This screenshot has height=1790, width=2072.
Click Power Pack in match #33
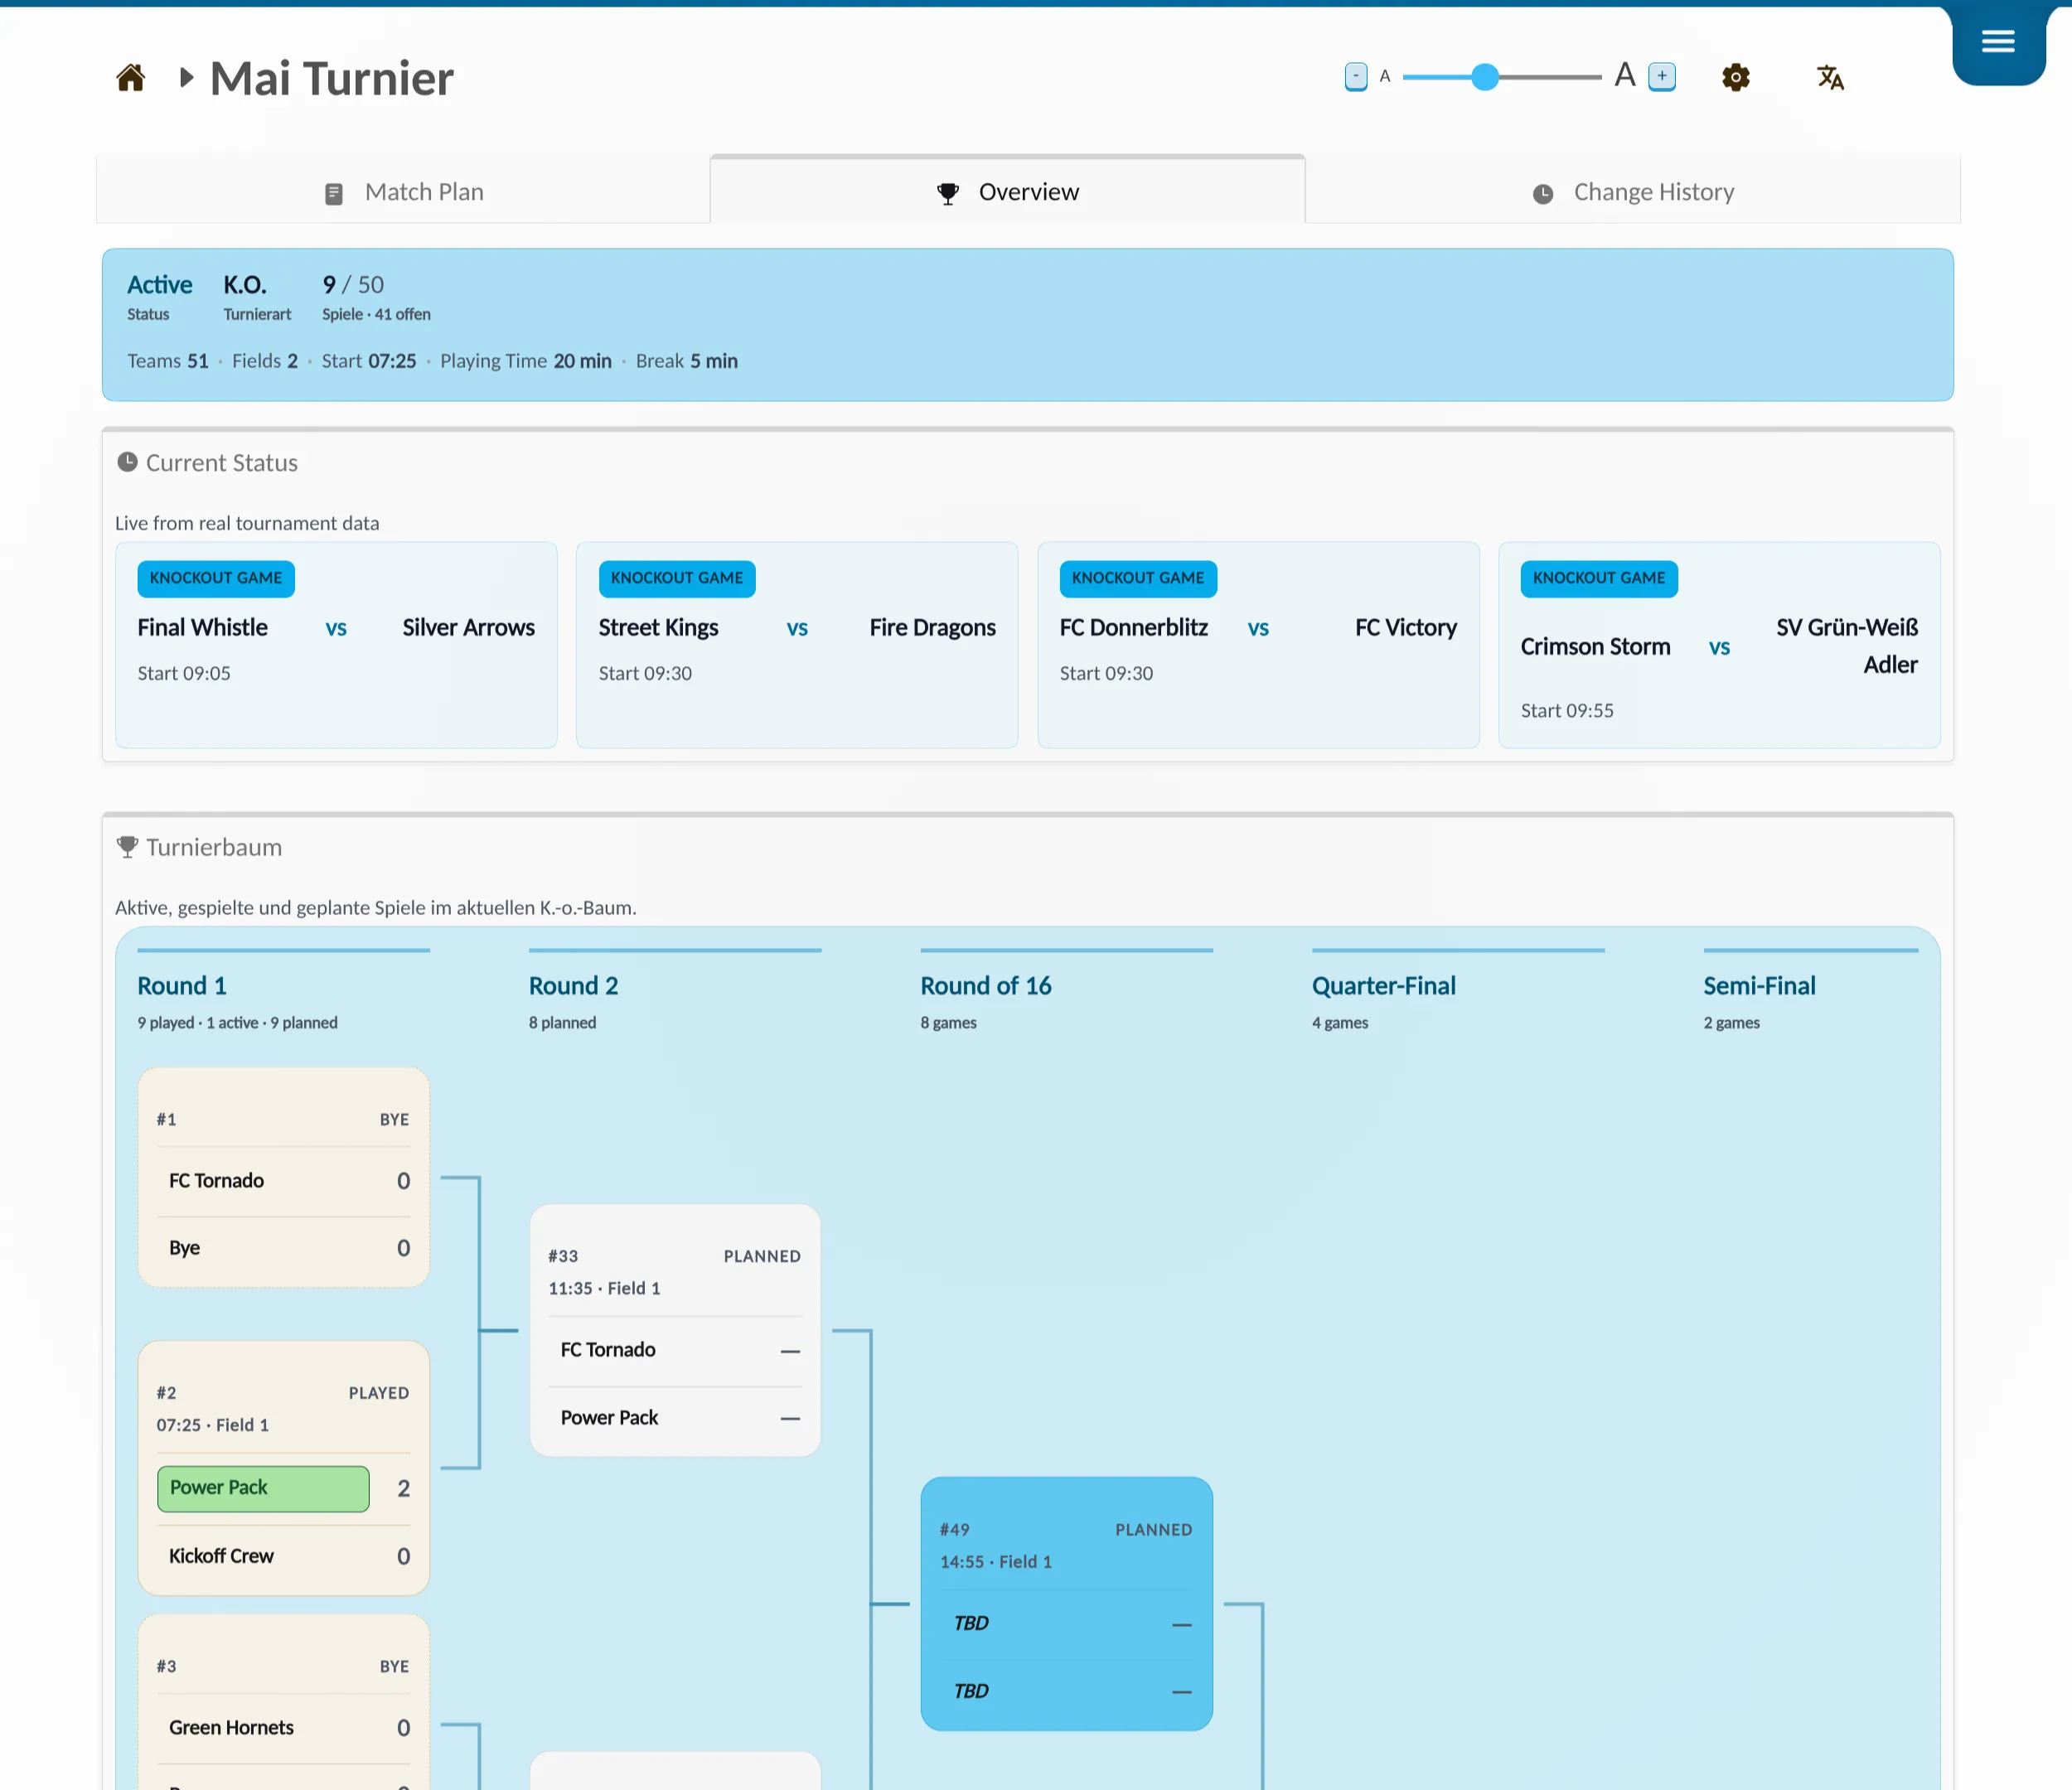[x=609, y=1418]
